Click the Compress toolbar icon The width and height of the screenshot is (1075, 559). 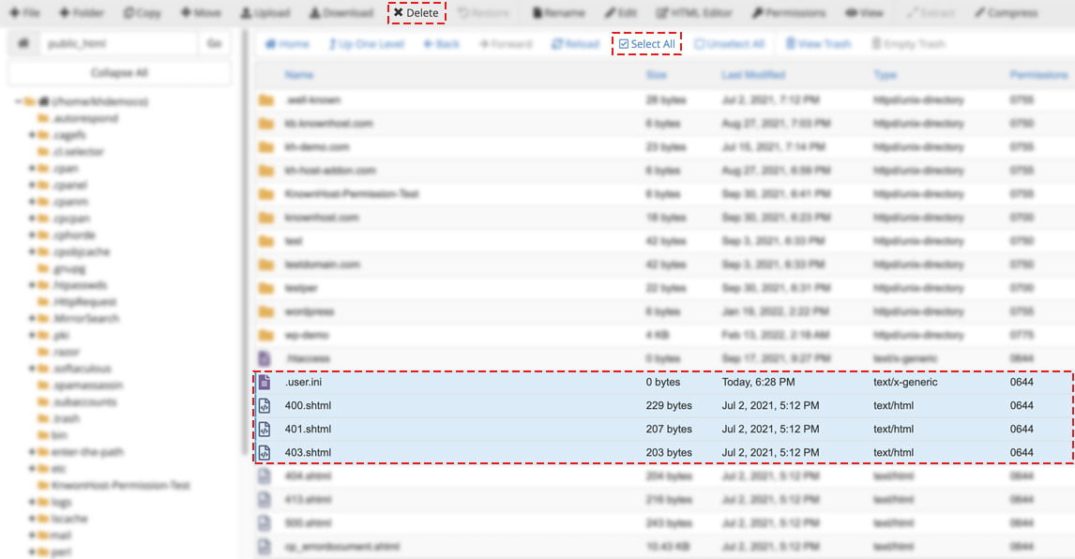tap(1006, 13)
